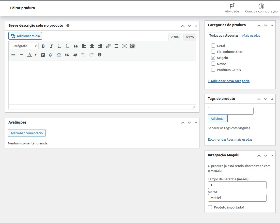Screen dimensions: 280x223
Task: Check the Eletrodomésticos category
Action: click(213, 52)
